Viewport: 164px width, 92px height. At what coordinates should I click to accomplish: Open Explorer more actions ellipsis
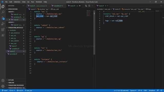23,6
